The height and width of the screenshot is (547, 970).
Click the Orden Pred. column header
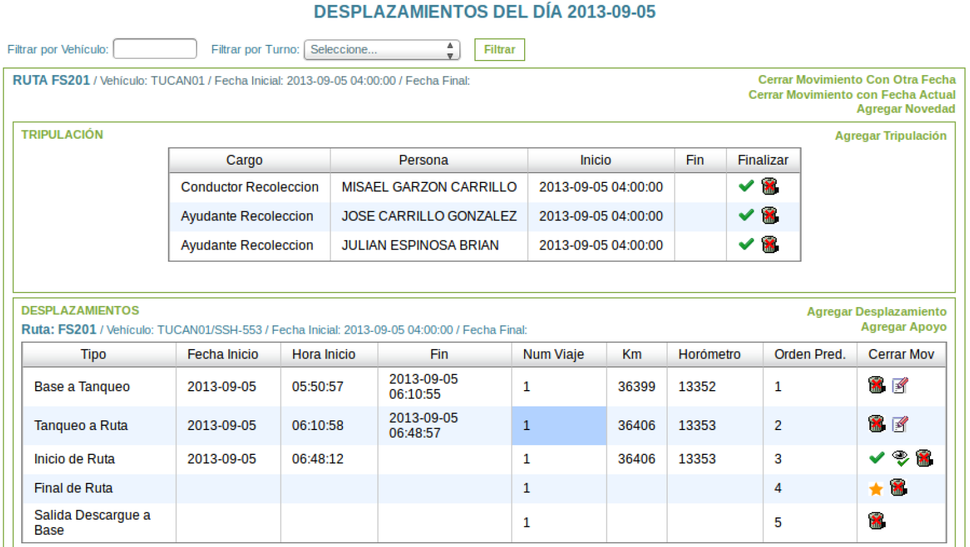(x=810, y=354)
